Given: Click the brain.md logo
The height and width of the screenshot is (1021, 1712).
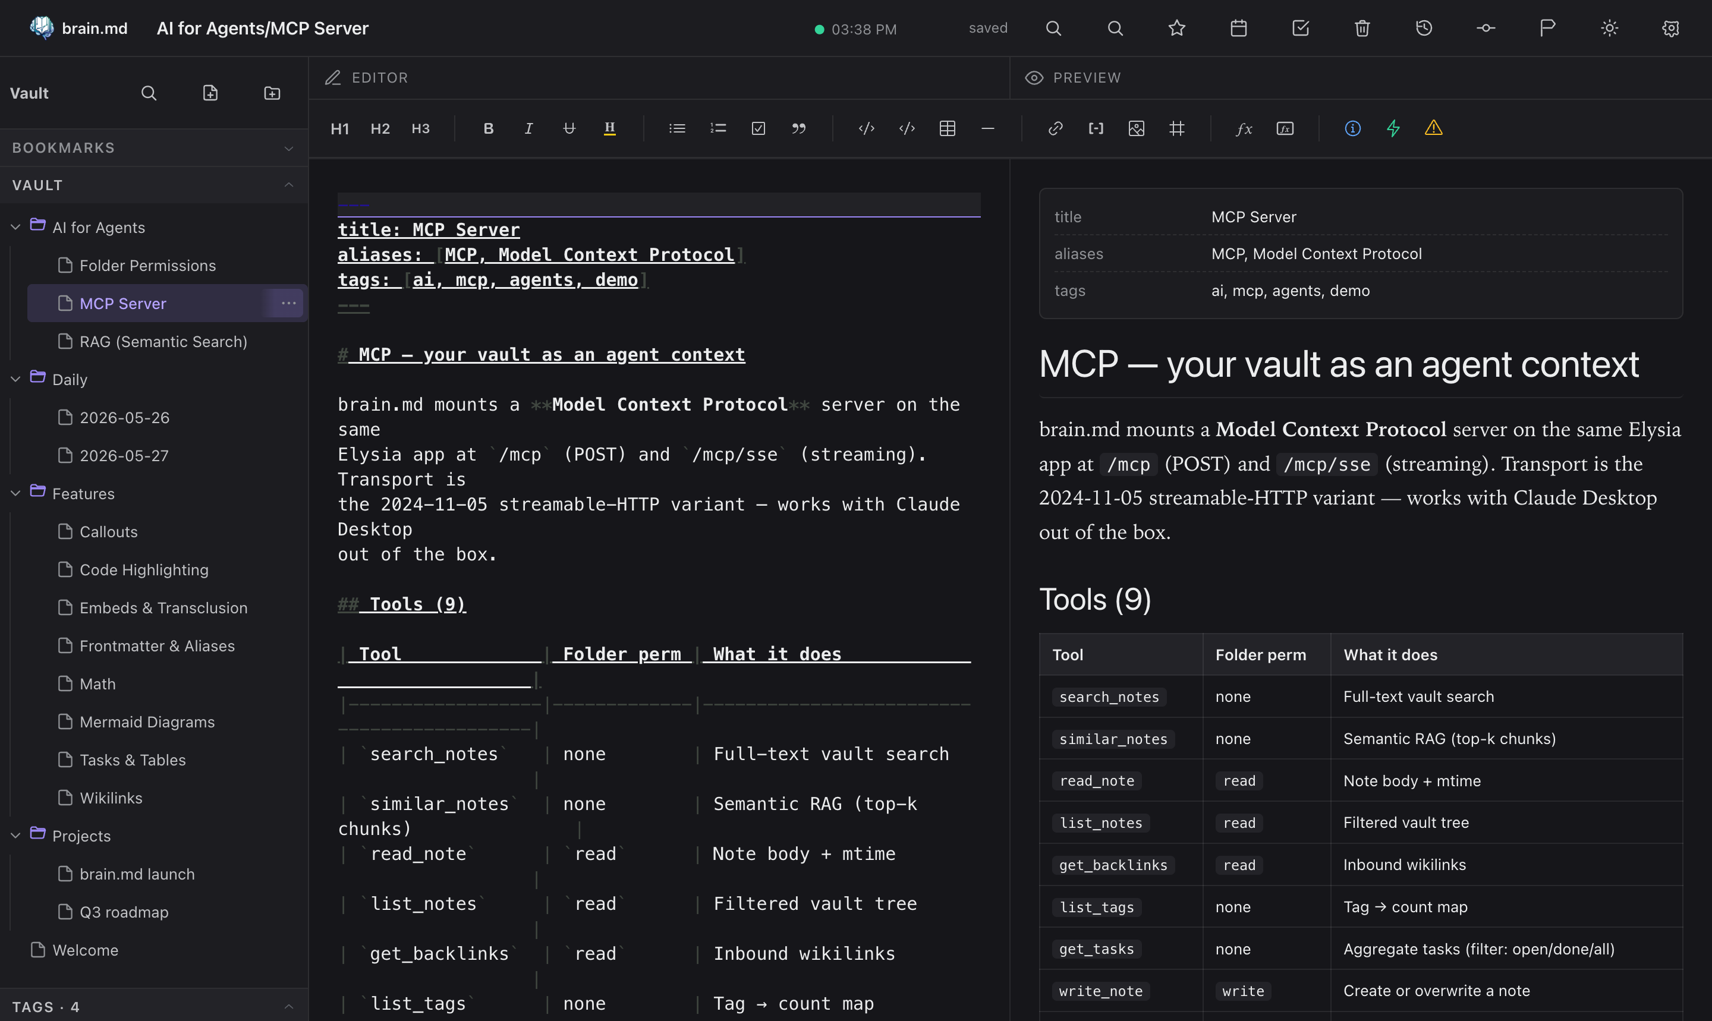Looking at the screenshot, I should click(78, 28).
